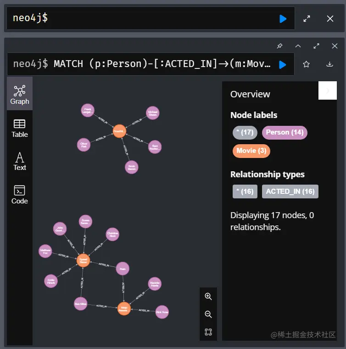
Task: Select the Movie (3) label chip
Action: [x=251, y=151]
